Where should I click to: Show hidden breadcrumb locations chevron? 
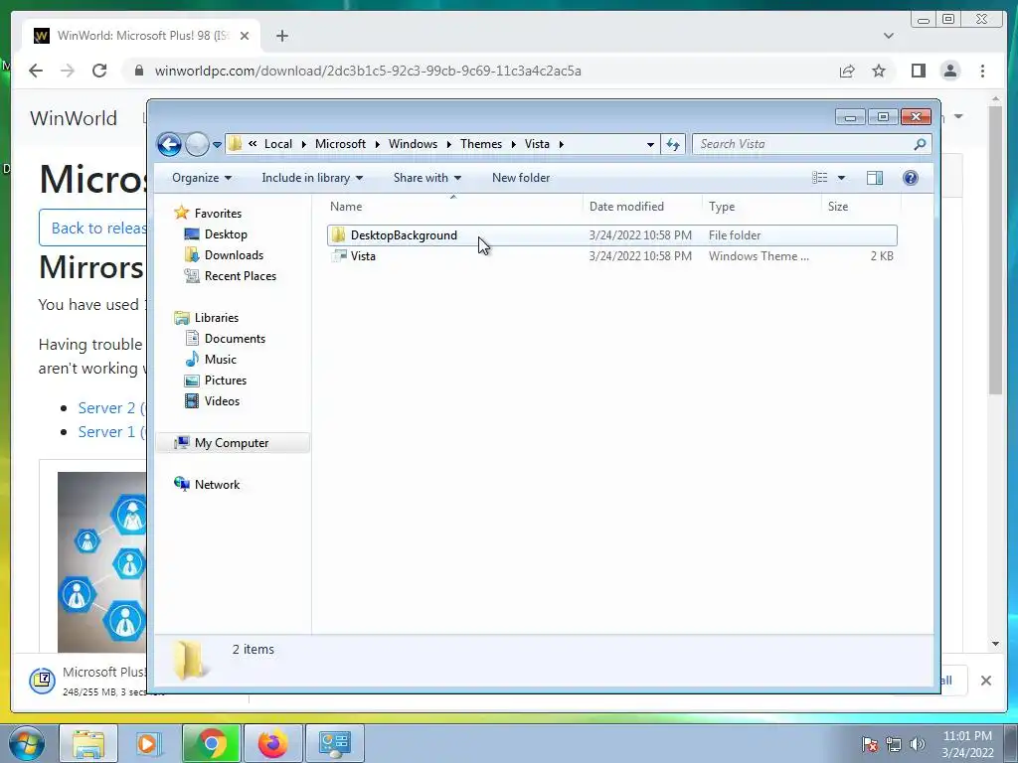252,144
